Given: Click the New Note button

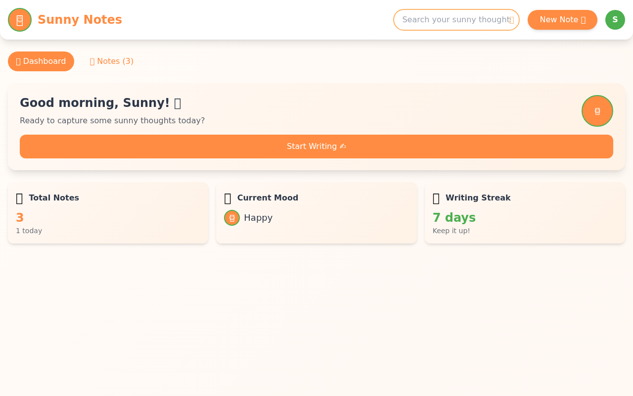Looking at the screenshot, I should [x=562, y=20].
